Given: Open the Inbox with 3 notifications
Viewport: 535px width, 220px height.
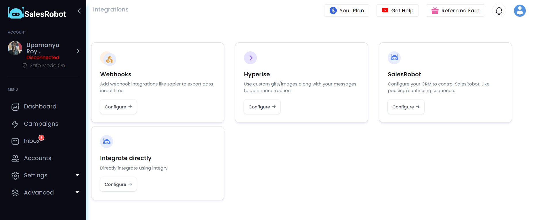Looking at the screenshot, I should 32,141.
